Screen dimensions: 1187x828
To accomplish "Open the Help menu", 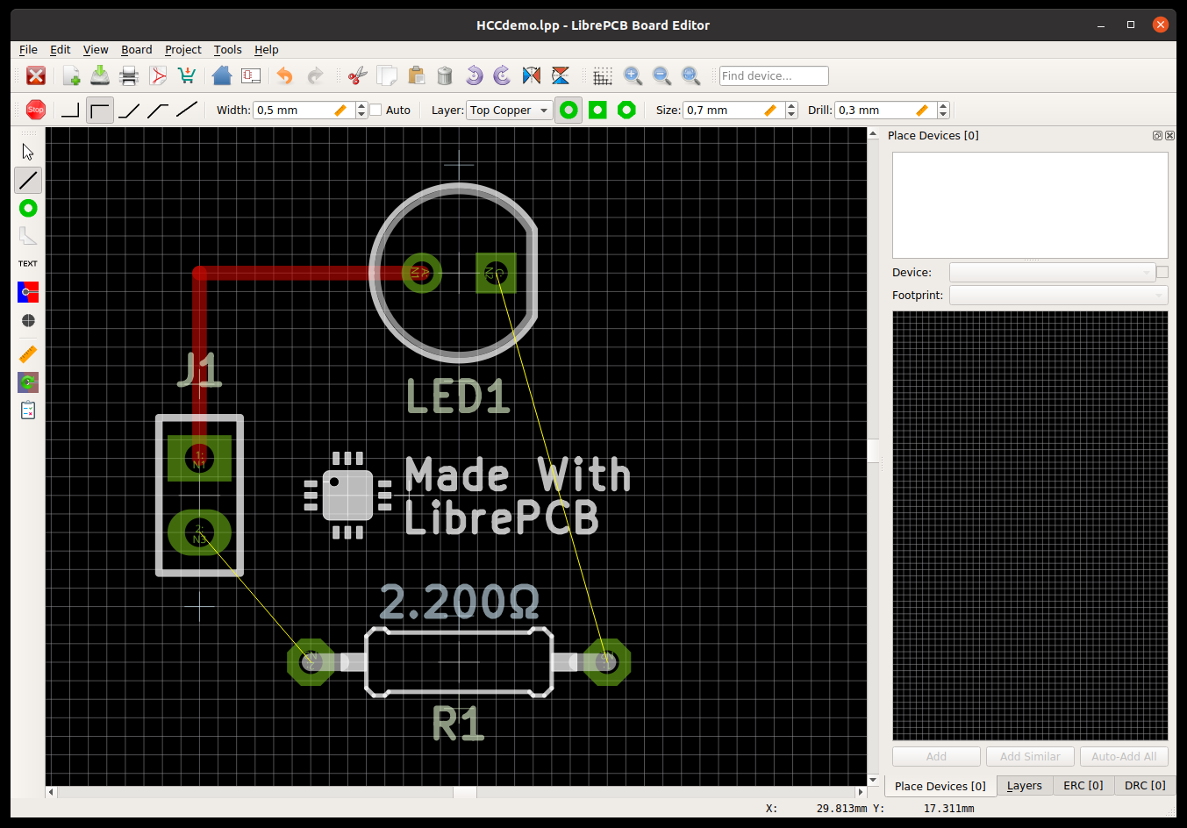I will 267,50.
